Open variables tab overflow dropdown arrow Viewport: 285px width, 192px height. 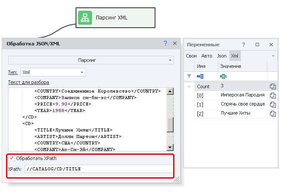[x=273, y=56]
